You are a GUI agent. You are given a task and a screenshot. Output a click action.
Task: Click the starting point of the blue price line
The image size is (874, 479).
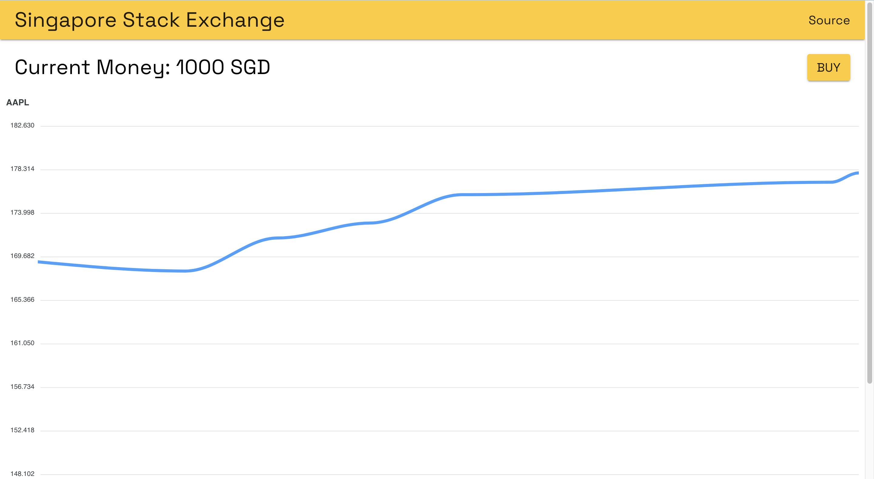click(x=39, y=262)
